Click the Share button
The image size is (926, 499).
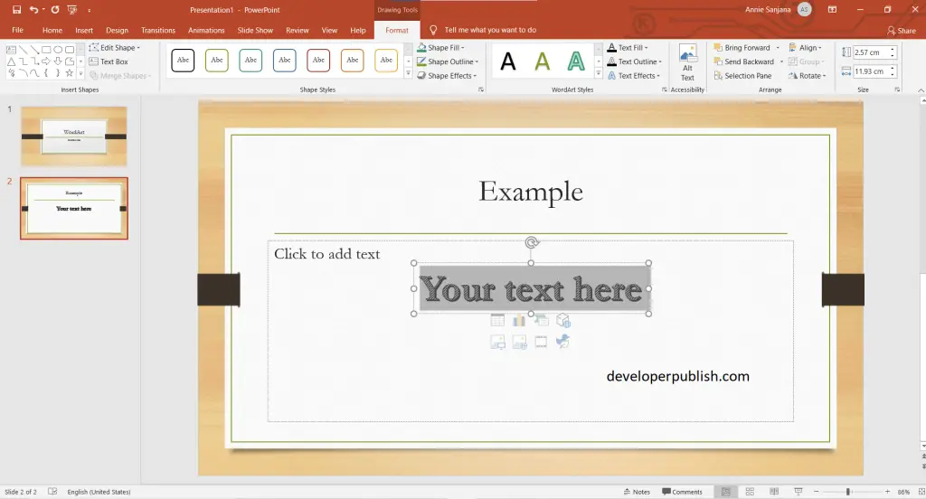[x=902, y=31]
